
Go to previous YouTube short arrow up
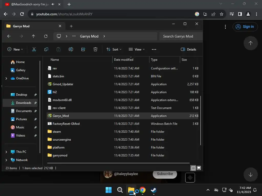point(250,43)
